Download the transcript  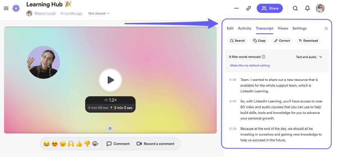(x=308, y=41)
